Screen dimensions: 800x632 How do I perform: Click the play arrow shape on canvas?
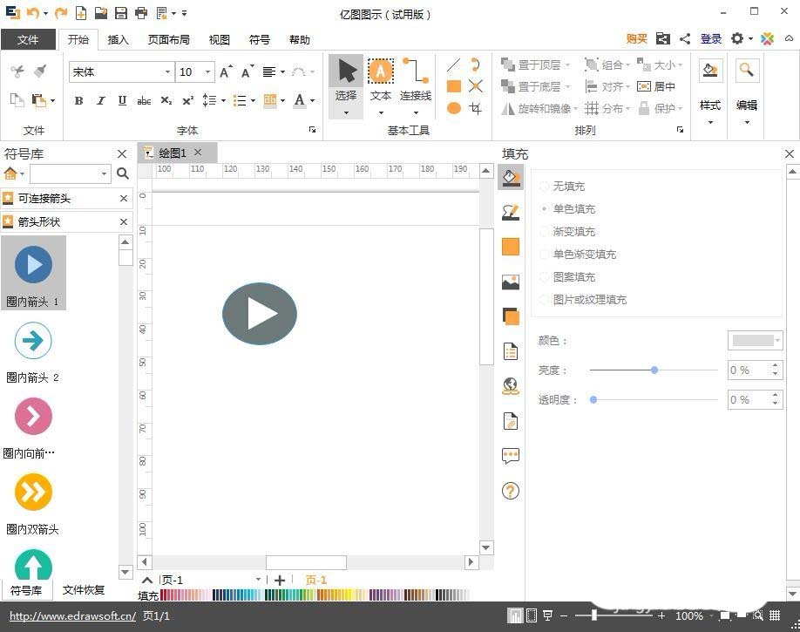coord(260,314)
